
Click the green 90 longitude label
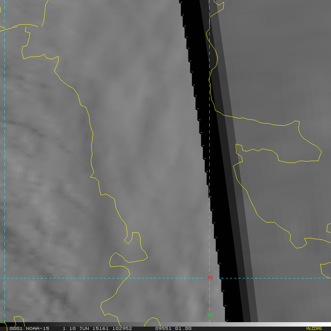click(x=210, y=315)
